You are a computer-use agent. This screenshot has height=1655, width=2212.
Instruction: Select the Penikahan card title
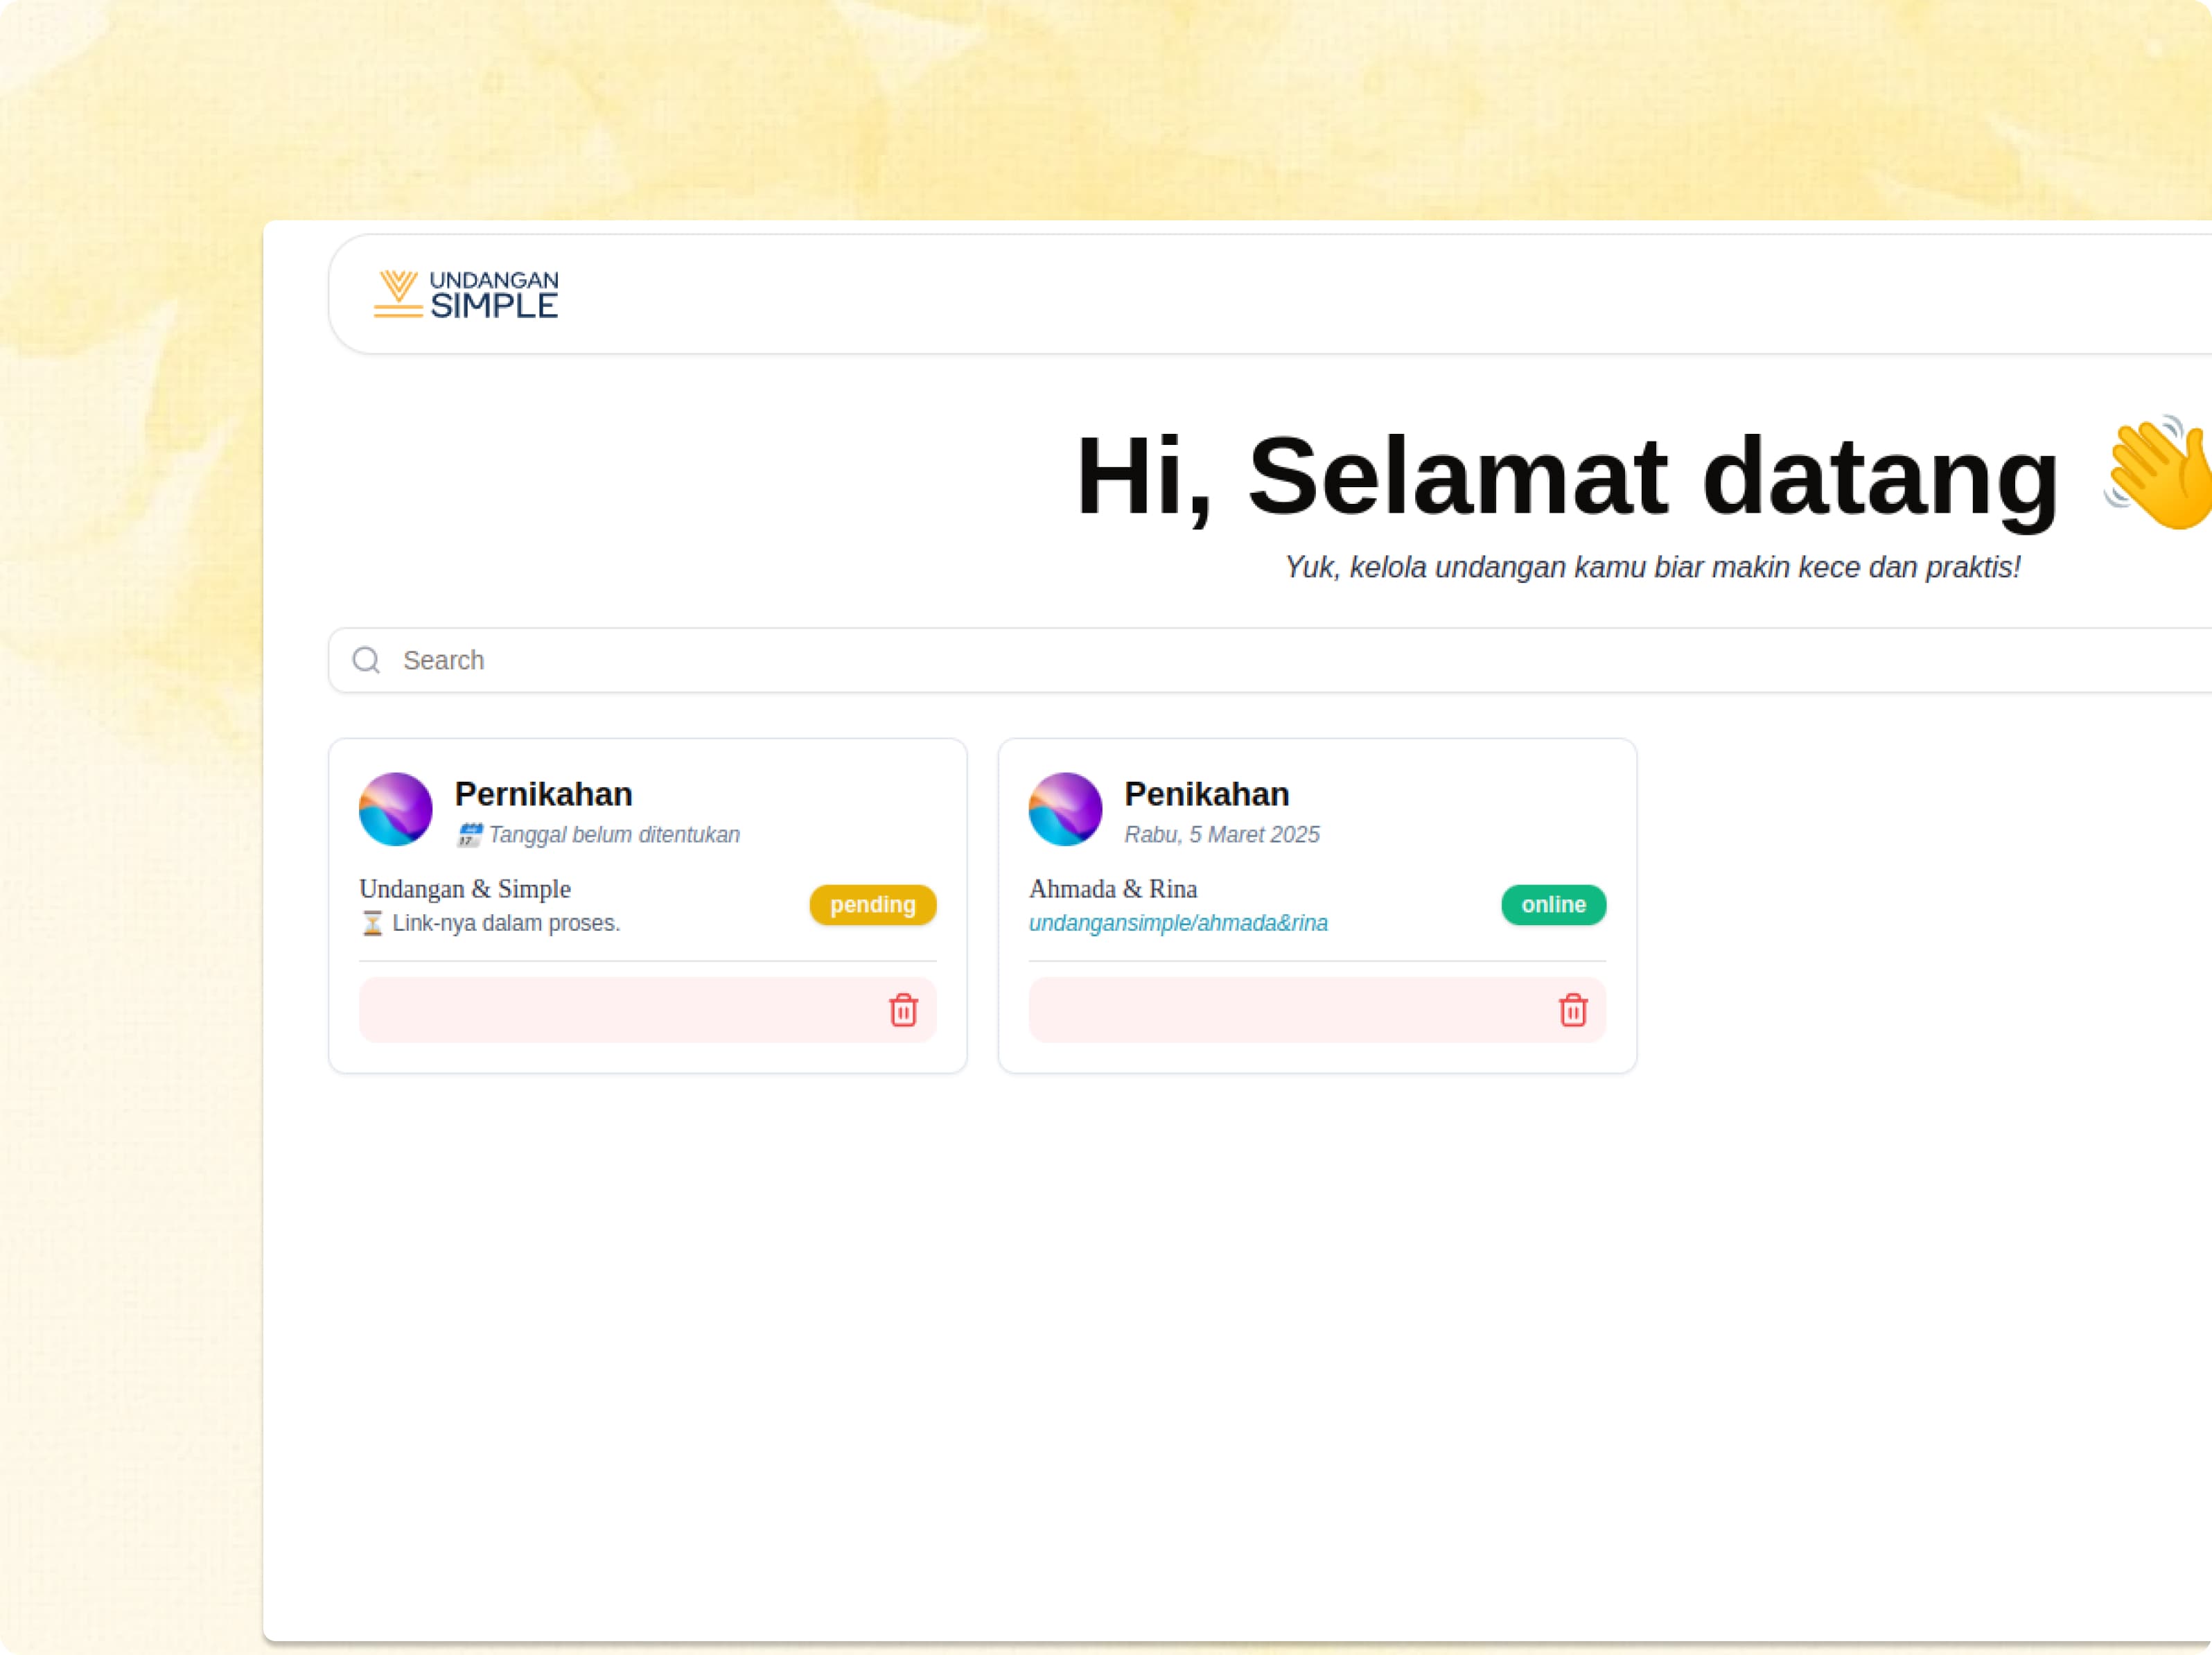pyautogui.click(x=1207, y=794)
